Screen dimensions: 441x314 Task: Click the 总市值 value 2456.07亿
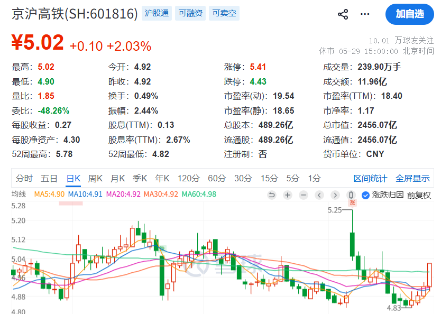pos(377,125)
